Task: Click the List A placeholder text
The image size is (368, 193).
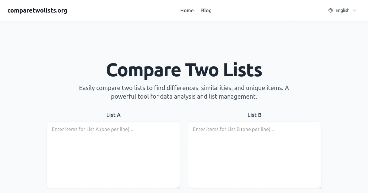Action: [92, 129]
